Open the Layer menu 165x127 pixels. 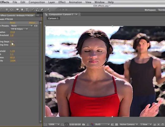(x=52, y=2)
